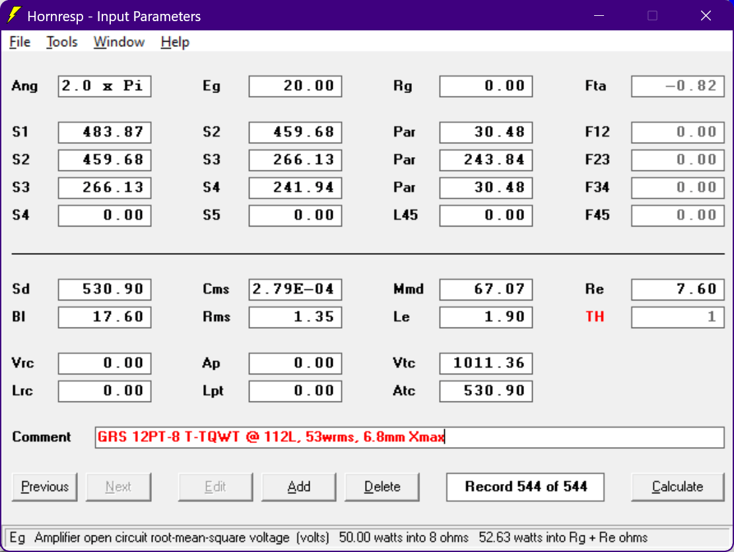The width and height of the screenshot is (734, 552).
Task: Click second-column S3 field in S2 row
Action: (295, 160)
